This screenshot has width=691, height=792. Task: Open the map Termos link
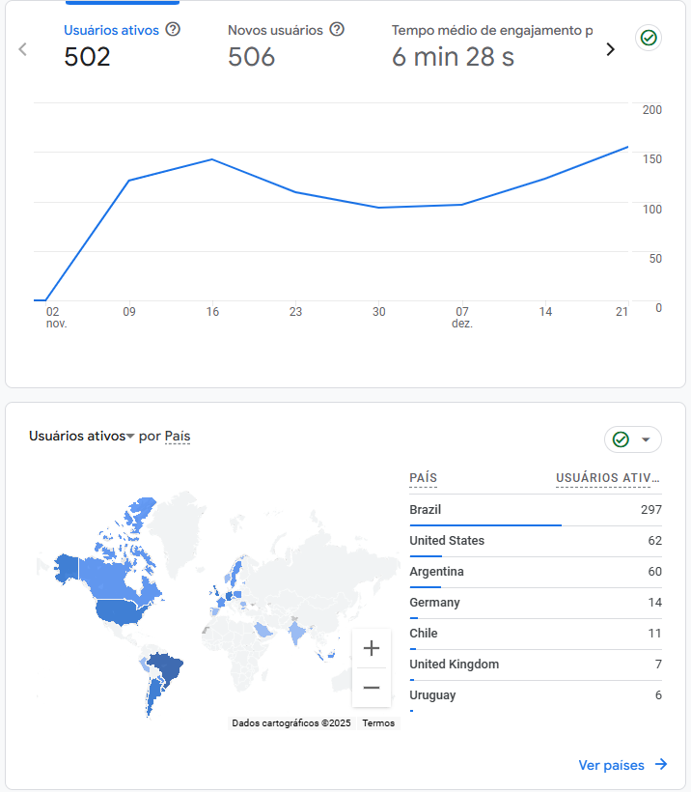(378, 722)
